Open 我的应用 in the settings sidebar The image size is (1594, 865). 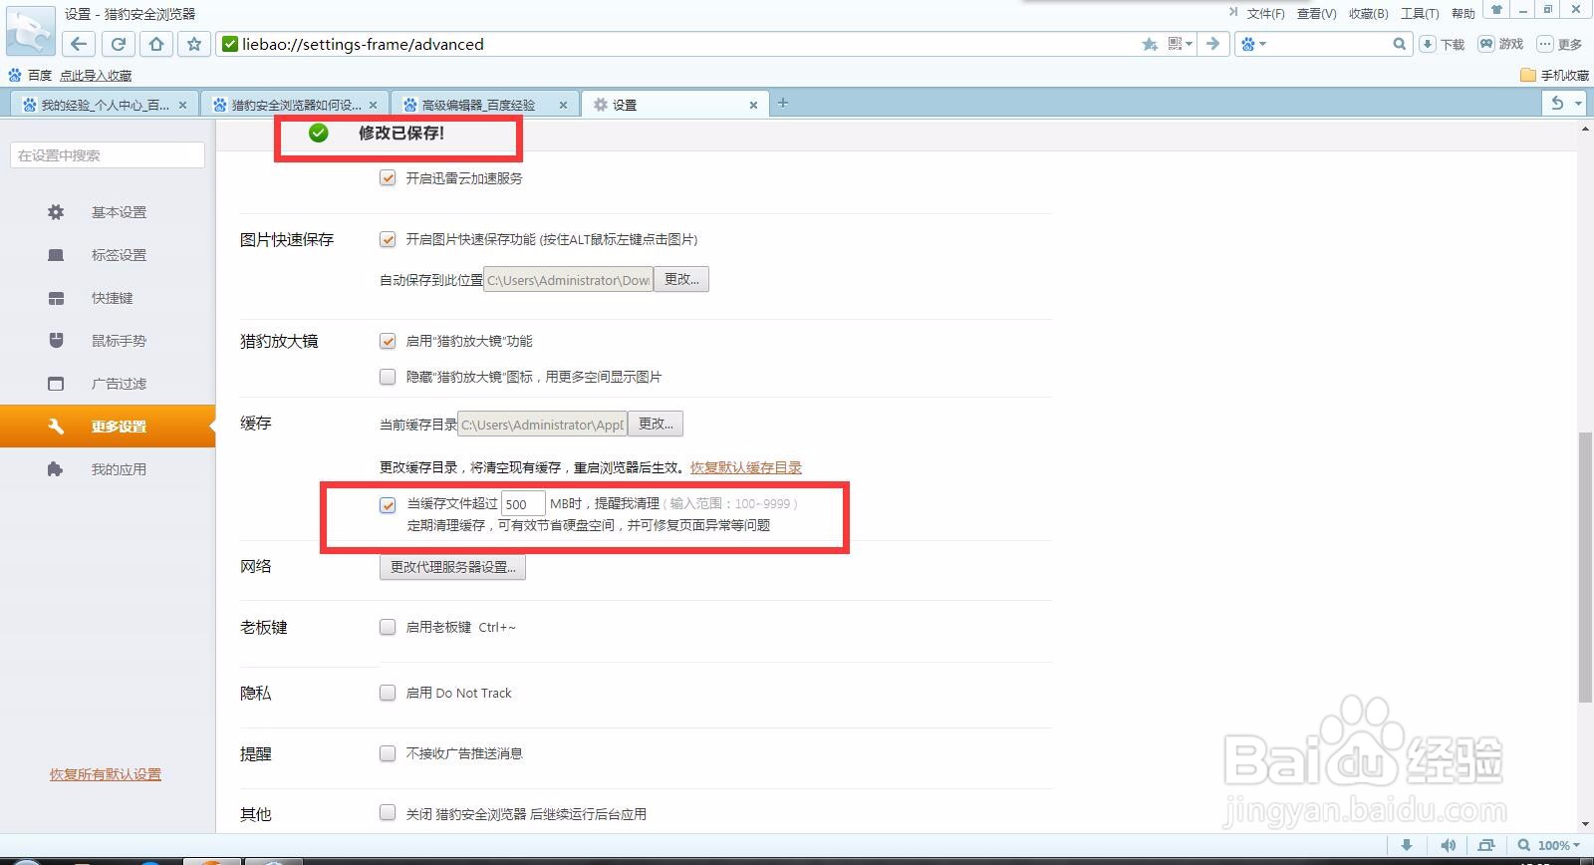(x=108, y=469)
